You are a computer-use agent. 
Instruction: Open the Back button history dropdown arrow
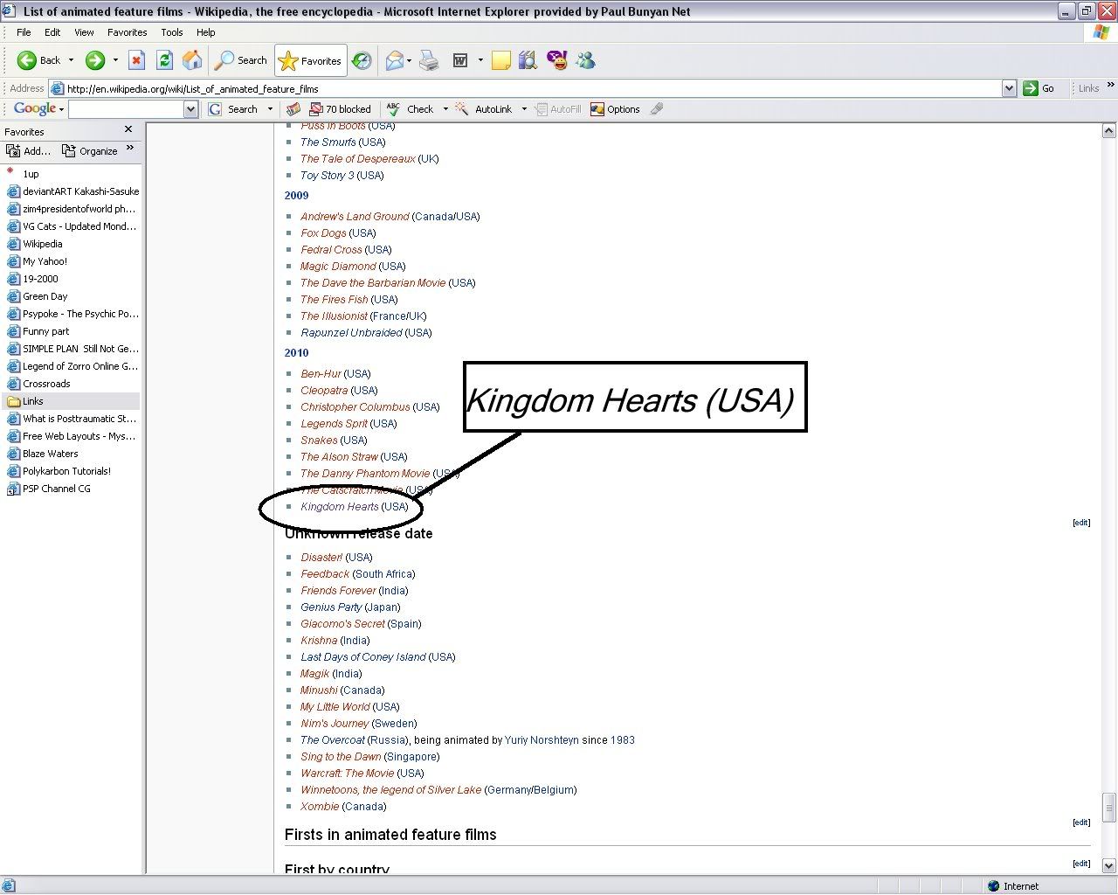point(71,60)
